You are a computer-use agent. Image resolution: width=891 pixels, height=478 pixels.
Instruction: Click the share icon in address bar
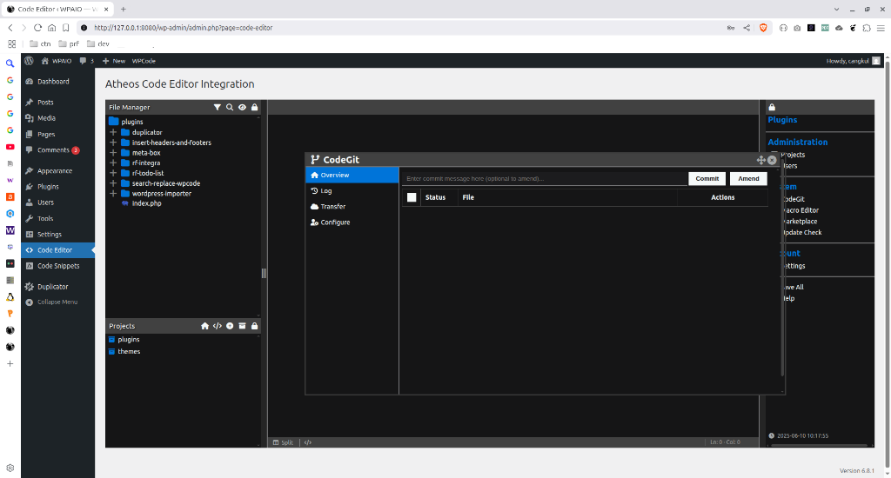747,28
